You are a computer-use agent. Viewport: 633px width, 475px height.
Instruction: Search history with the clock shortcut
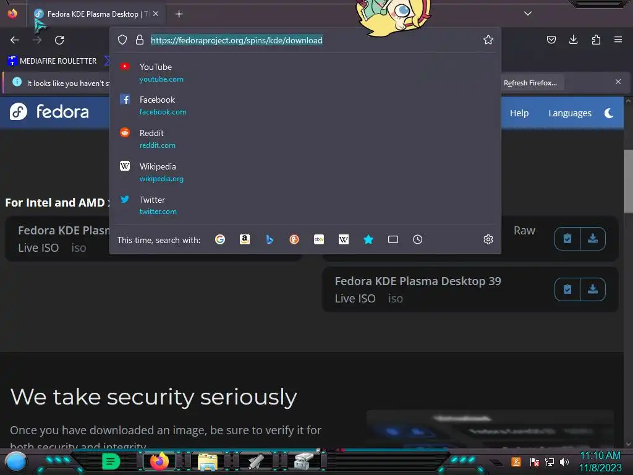(418, 239)
